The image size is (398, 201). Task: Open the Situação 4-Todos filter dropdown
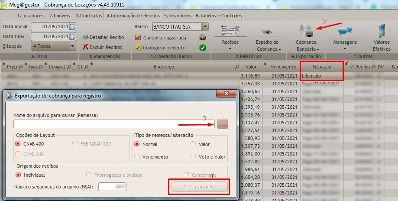[72, 46]
